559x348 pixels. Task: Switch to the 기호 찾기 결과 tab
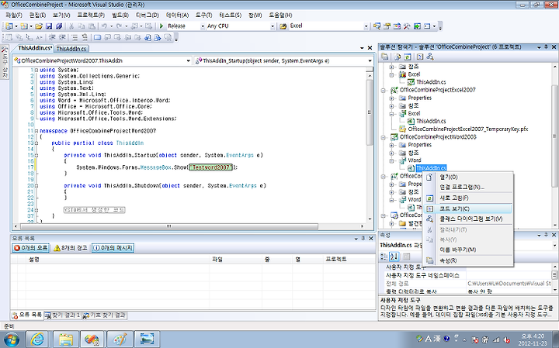(104, 315)
